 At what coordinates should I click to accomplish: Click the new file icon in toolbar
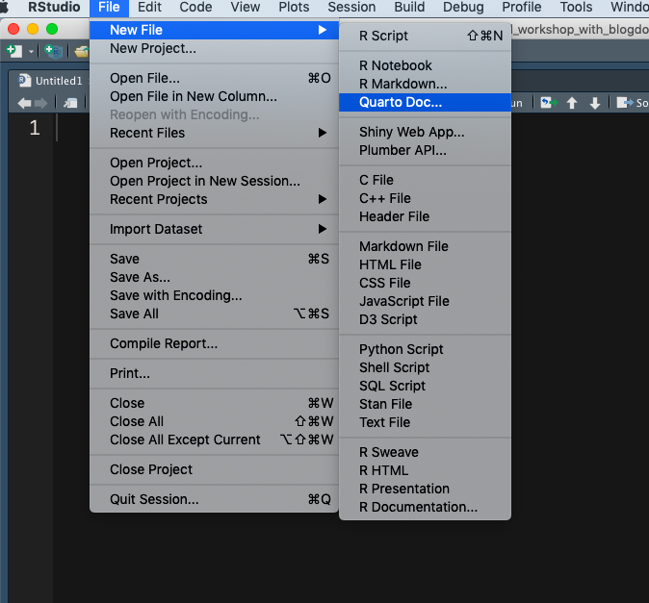[14, 51]
